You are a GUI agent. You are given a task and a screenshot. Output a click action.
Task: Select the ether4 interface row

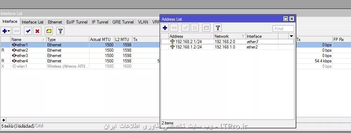80,61
